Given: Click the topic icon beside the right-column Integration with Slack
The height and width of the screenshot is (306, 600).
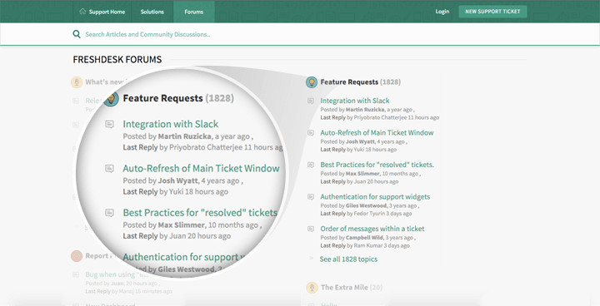Looking at the screenshot, I should 311,101.
